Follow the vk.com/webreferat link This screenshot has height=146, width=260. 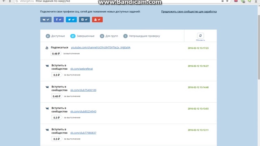(x=81, y=69)
